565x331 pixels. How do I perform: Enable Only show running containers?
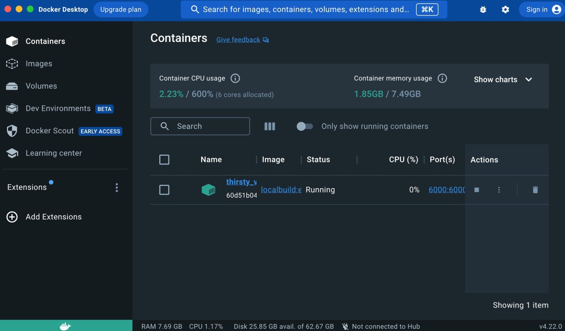click(x=304, y=126)
